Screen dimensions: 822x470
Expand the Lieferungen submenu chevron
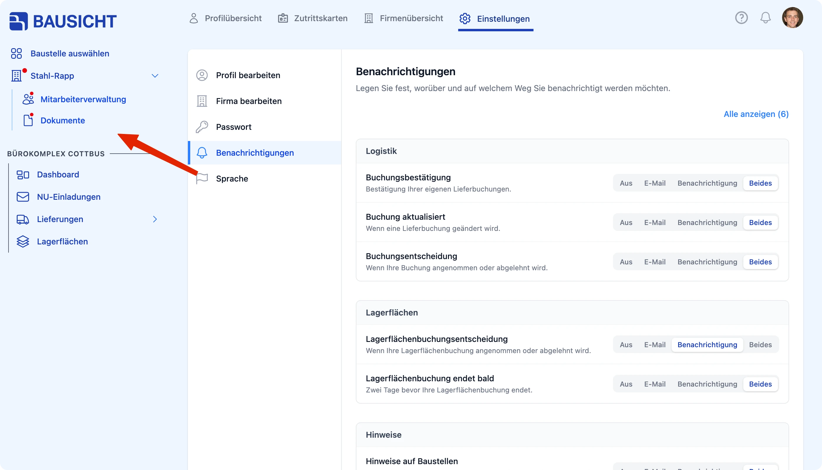point(155,219)
